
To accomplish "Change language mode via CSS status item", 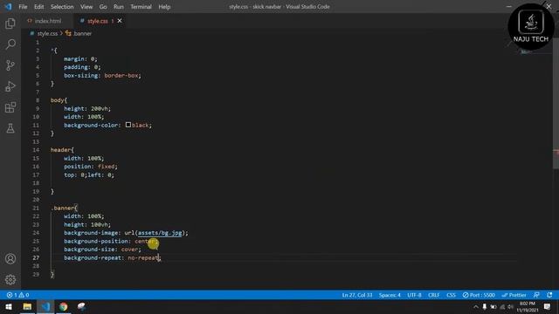I will 451,295.
